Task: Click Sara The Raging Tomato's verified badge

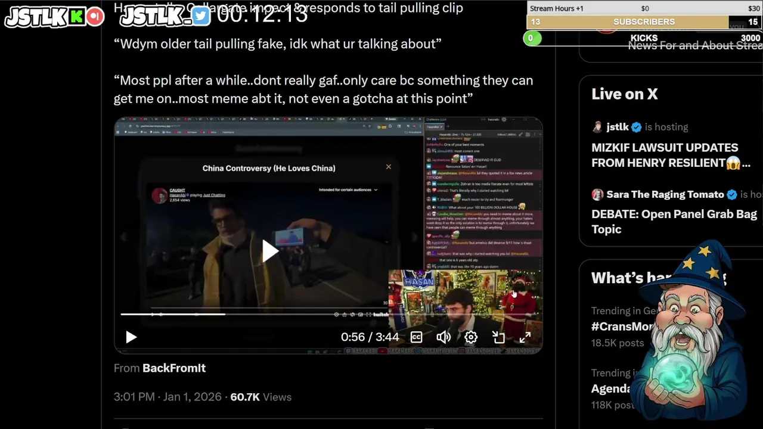Action: pyautogui.click(x=733, y=195)
